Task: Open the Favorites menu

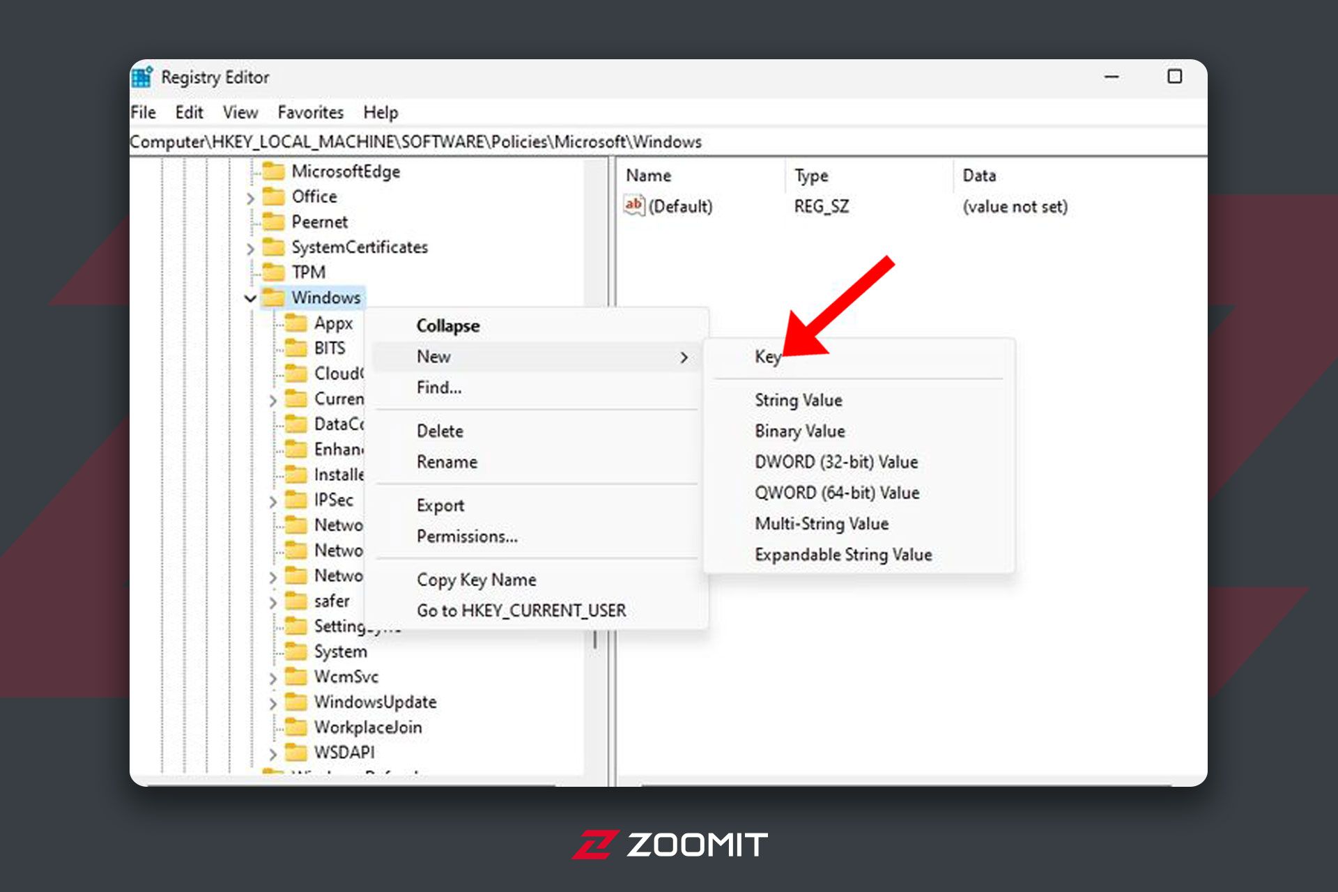Action: 311,112
